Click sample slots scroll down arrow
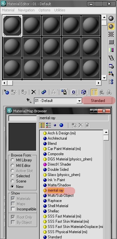117x239 pixels. coord(104,78)
